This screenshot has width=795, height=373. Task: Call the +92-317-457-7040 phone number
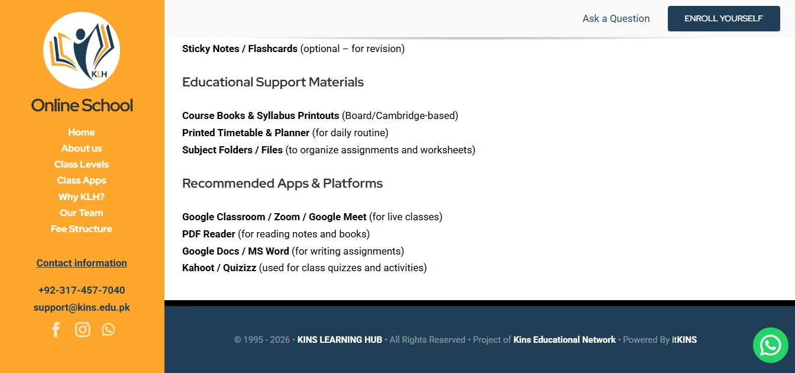tap(81, 290)
